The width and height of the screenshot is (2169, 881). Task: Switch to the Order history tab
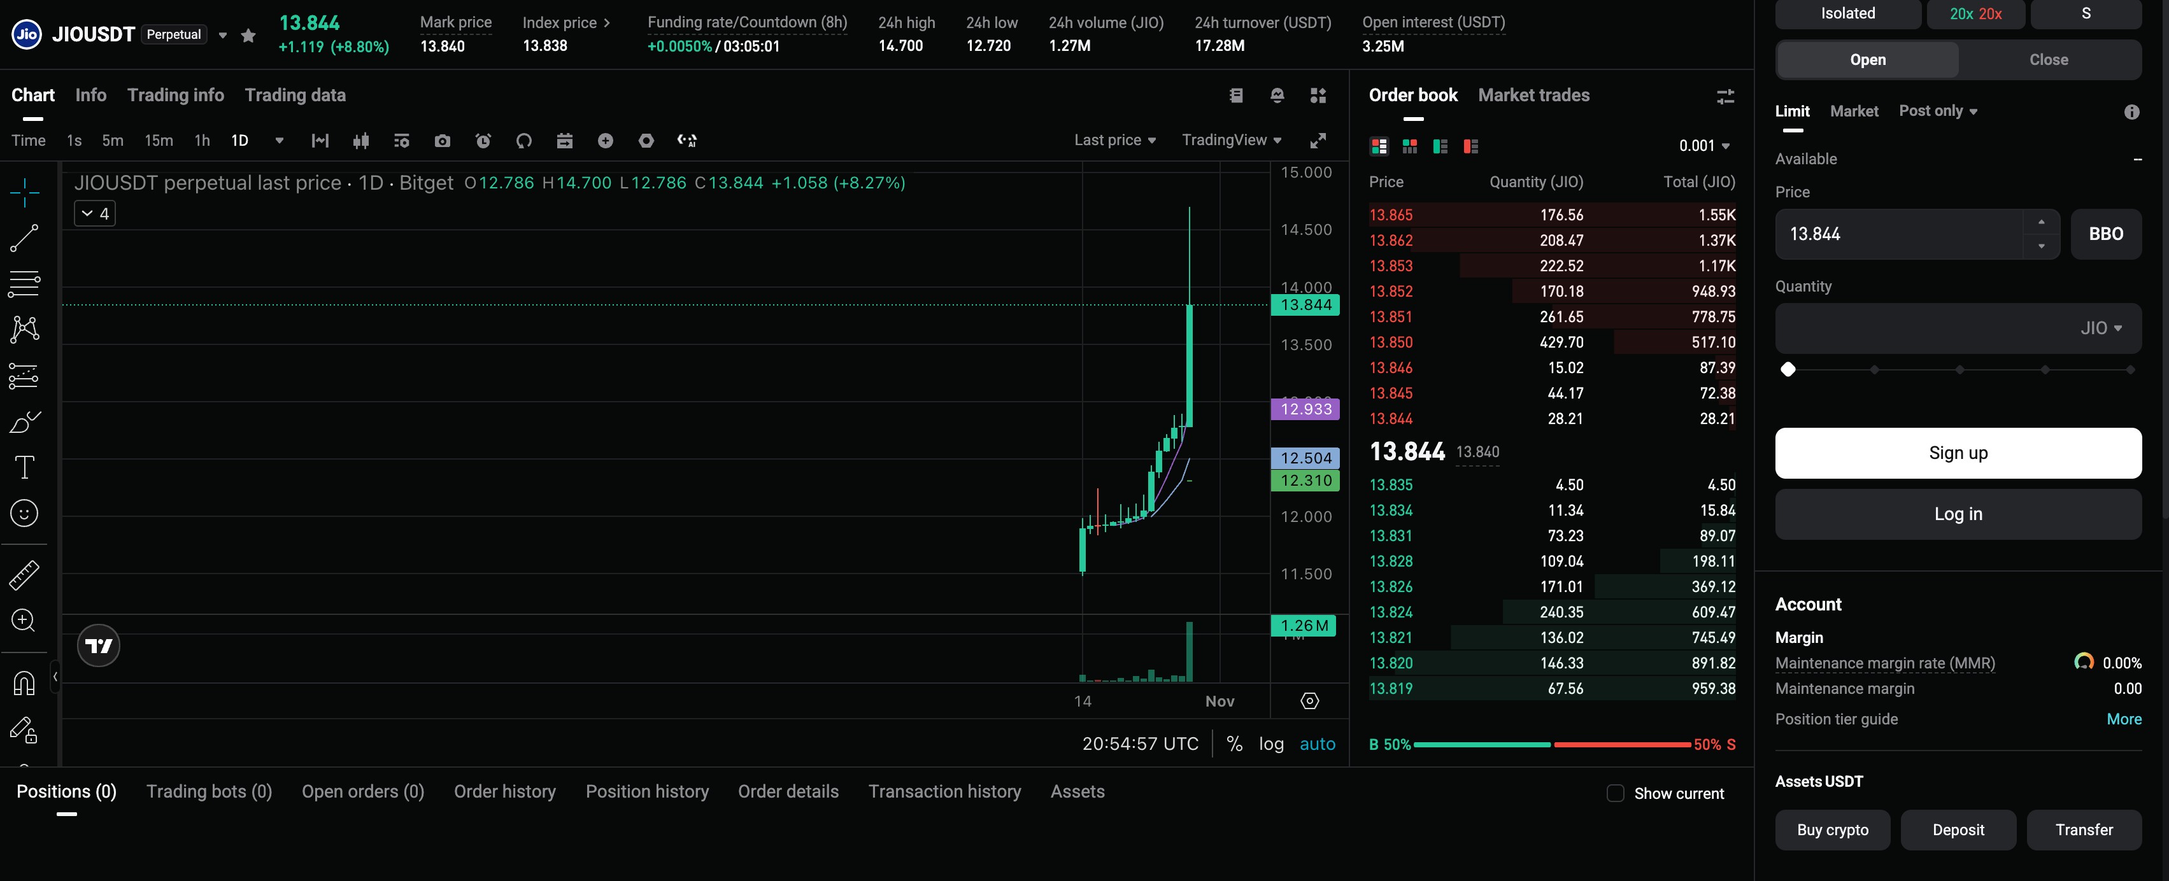(504, 792)
